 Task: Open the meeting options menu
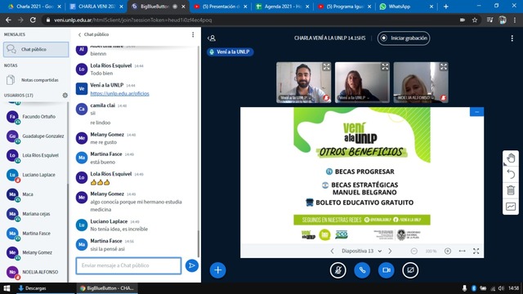(512, 38)
